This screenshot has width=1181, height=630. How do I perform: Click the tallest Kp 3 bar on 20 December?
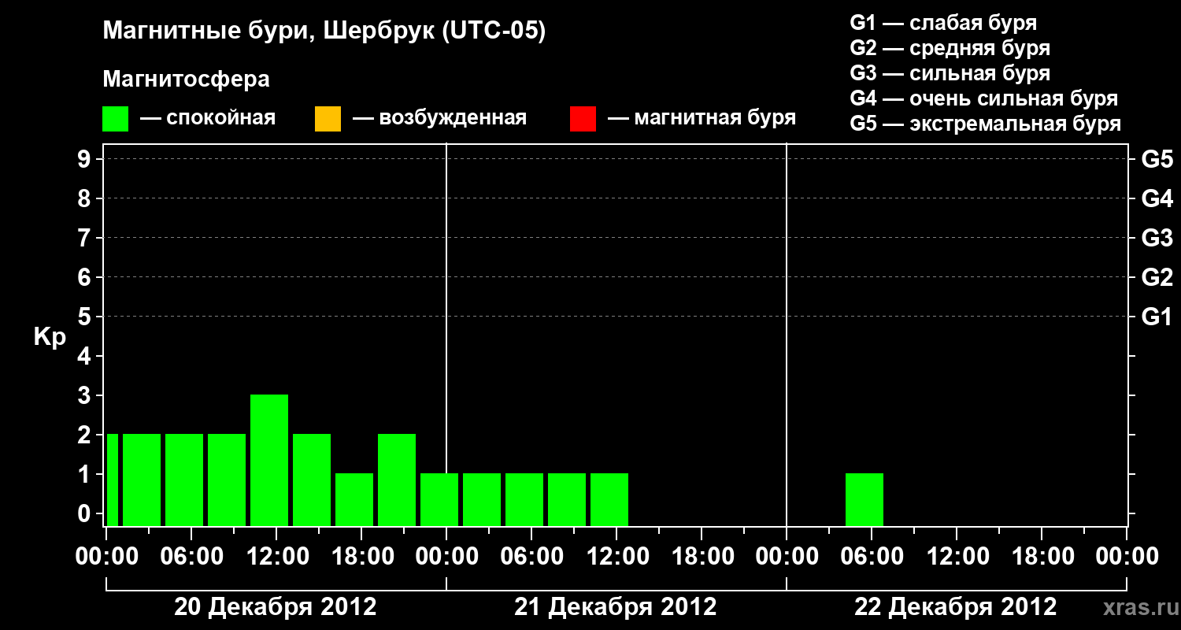269,460
